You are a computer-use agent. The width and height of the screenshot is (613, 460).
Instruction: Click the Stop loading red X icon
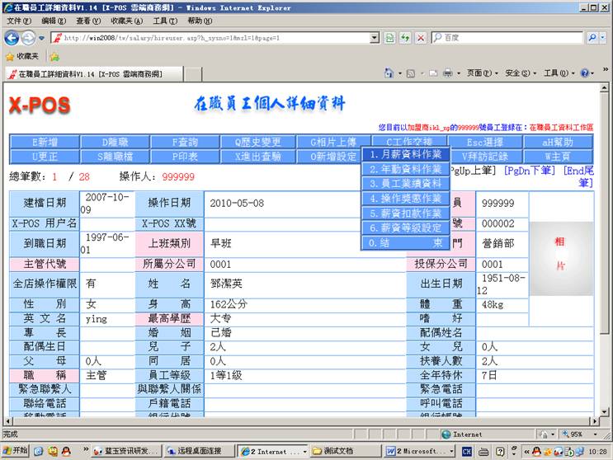tap(420, 38)
